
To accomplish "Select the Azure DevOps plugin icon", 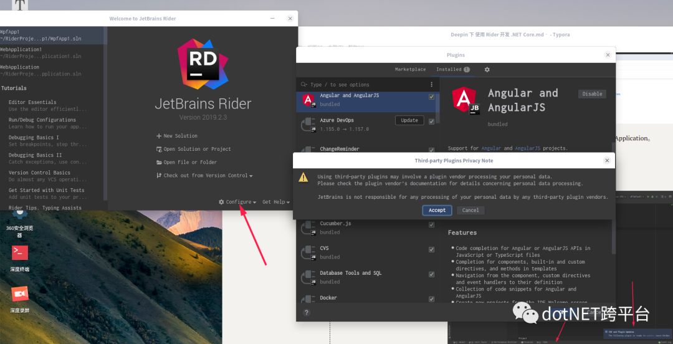I will click(308, 125).
